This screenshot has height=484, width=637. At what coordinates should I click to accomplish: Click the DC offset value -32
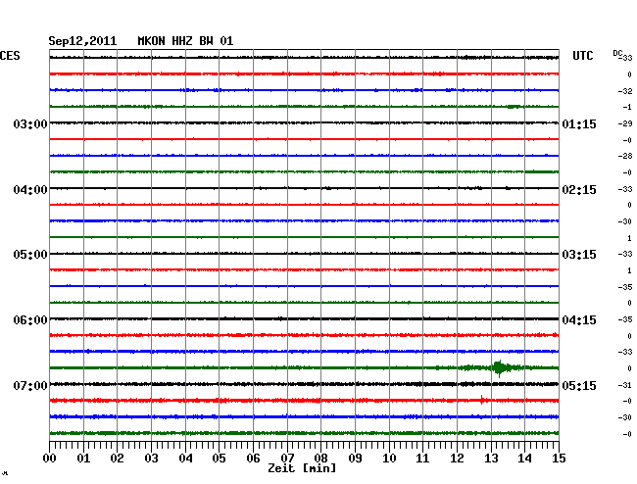pos(625,91)
